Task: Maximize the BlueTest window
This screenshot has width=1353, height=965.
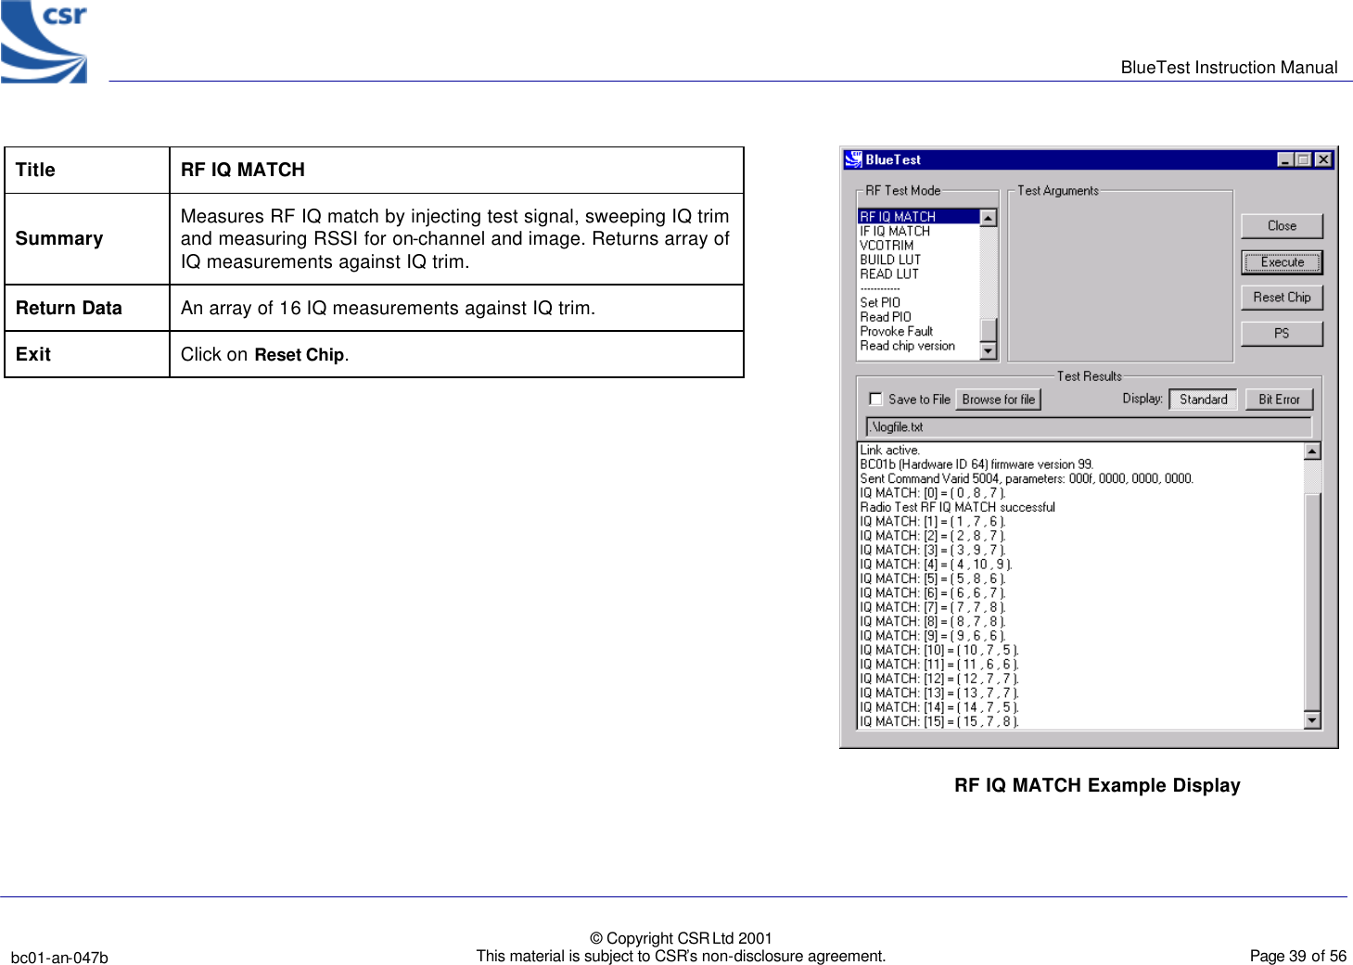Action: coord(1303,159)
